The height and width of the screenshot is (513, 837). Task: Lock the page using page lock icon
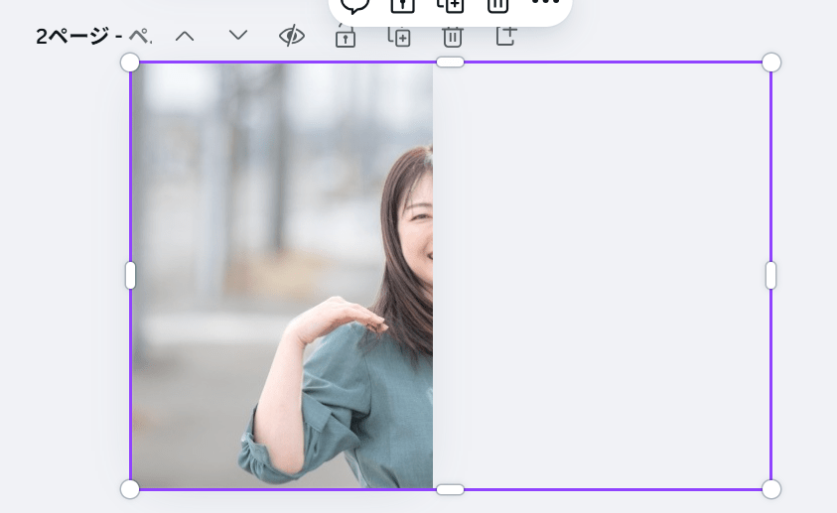[345, 37]
